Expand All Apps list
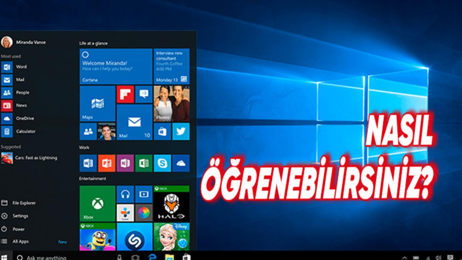The width and height of the screenshot is (462, 260). 20,242
